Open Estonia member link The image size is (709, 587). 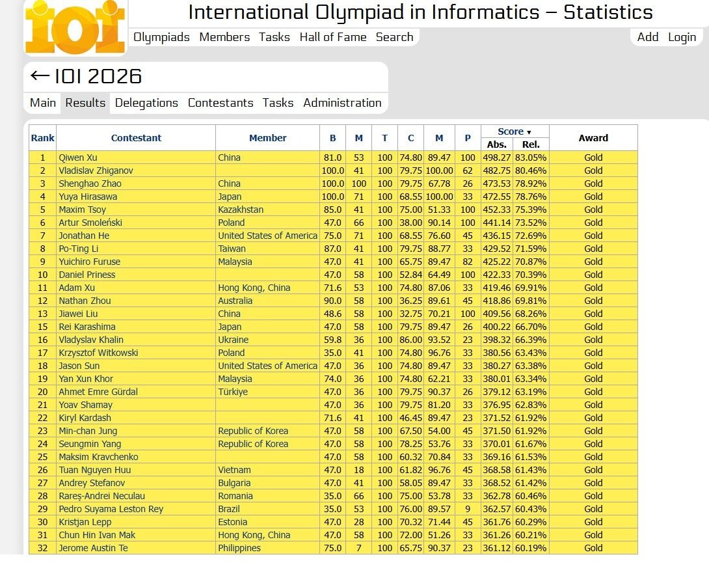[x=232, y=522]
